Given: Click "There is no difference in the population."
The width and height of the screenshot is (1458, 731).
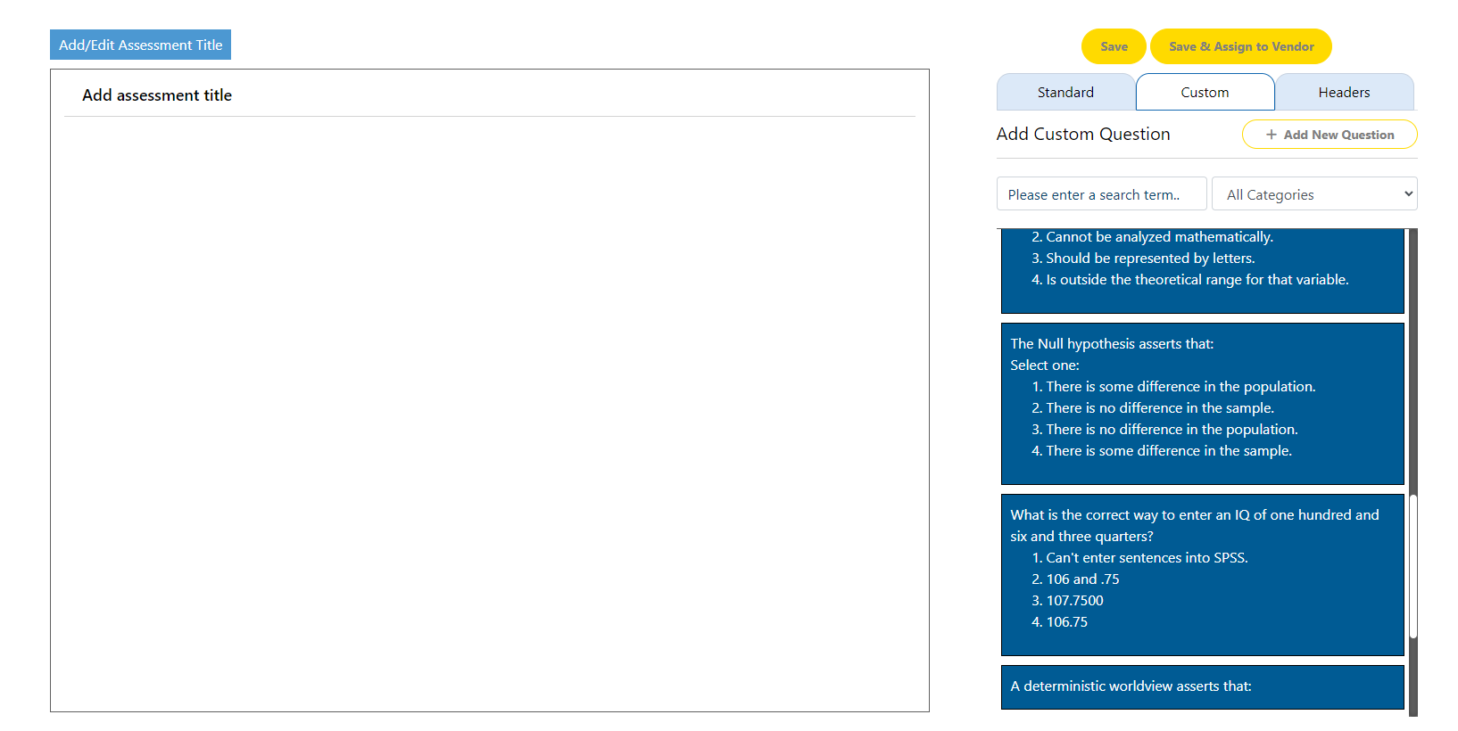Looking at the screenshot, I should pos(1172,430).
